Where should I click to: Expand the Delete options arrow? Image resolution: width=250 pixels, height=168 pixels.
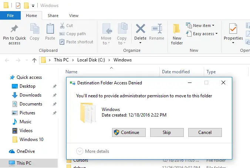pos(140,43)
